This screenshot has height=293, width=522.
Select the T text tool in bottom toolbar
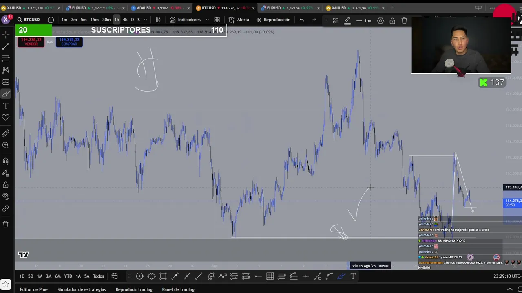(x=353, y=276)
